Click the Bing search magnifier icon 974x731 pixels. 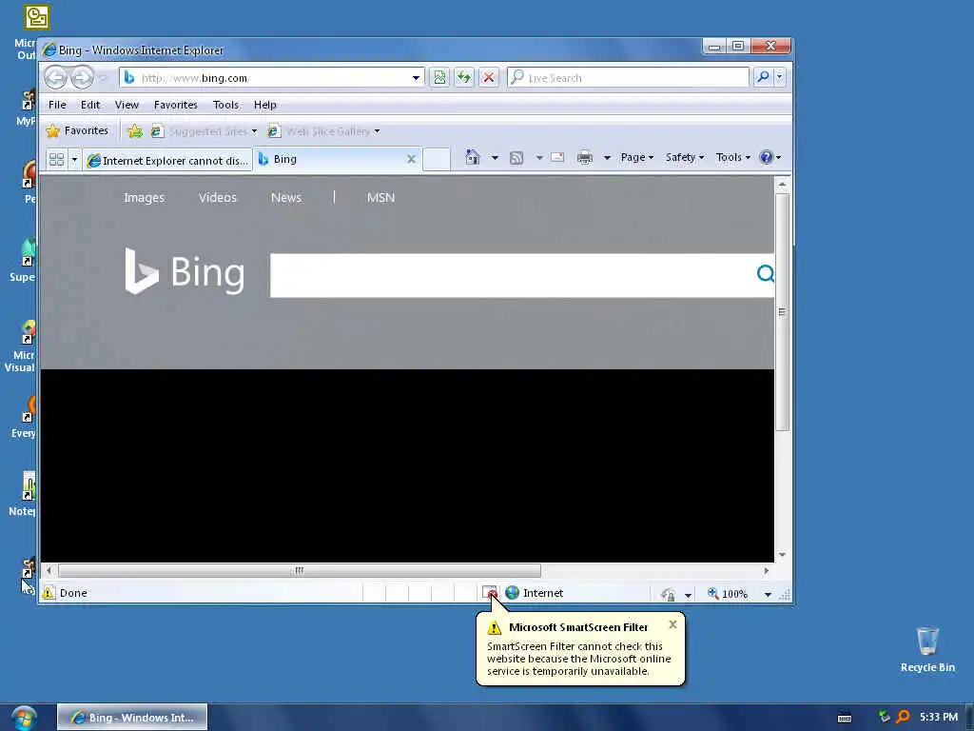[x=766, y=273]
